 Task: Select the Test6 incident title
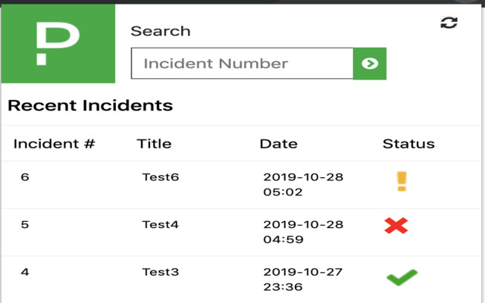tap(161, 177)
